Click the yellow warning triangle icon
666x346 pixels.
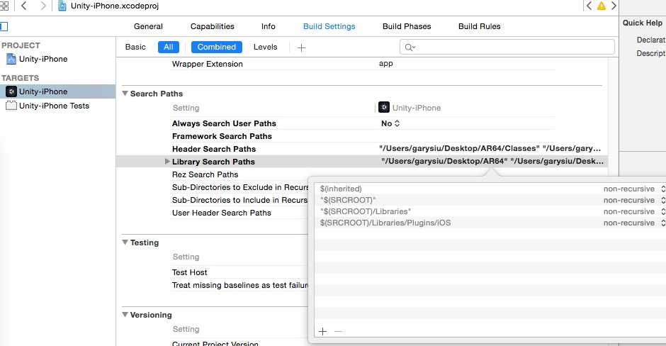click(x=601, y=6)
